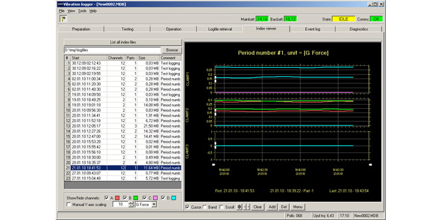
Task: Switch to the Diagnostics tab
Action: pos(359,29)
